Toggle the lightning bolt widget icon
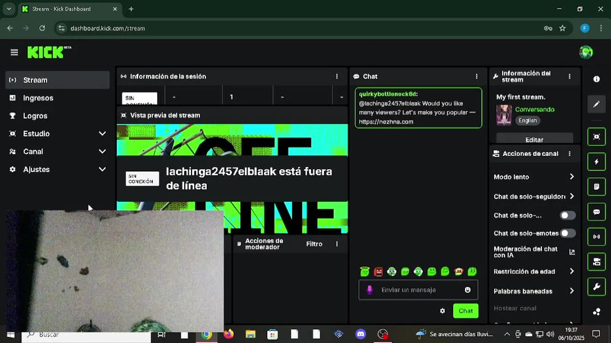The height and width of the screenshot is (343, 611). point(597,162)
